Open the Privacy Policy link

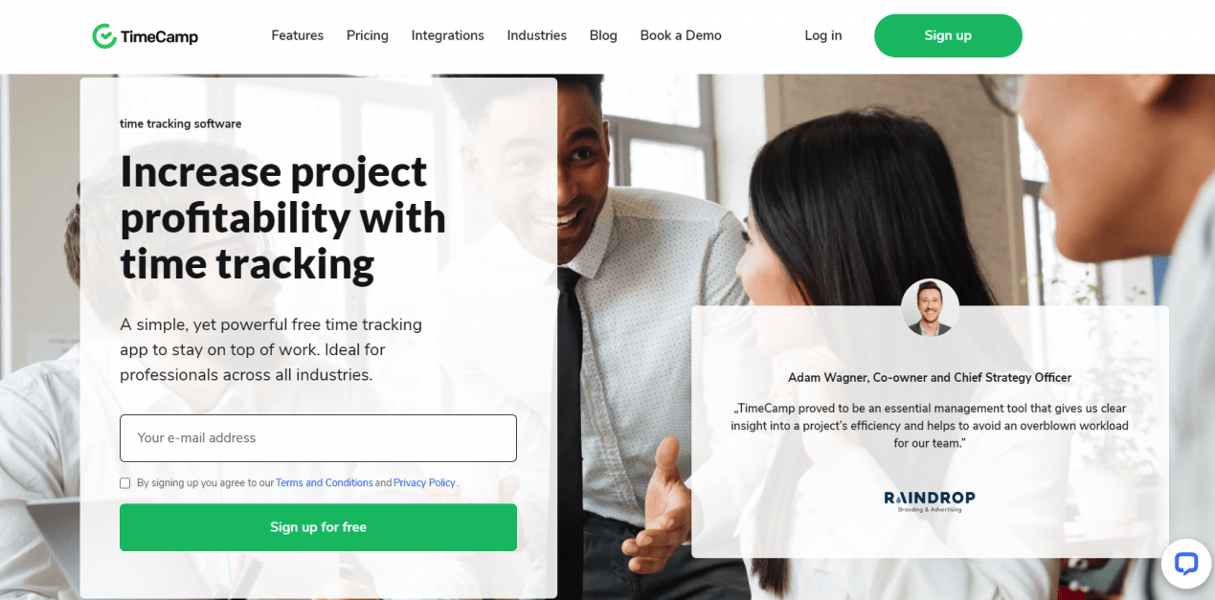424,483
